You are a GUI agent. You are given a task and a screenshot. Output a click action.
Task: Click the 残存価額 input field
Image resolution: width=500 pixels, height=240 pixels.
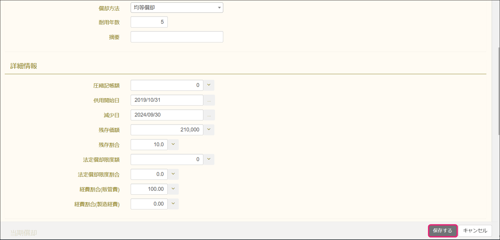pyautogui.click(x=167, y=130)
